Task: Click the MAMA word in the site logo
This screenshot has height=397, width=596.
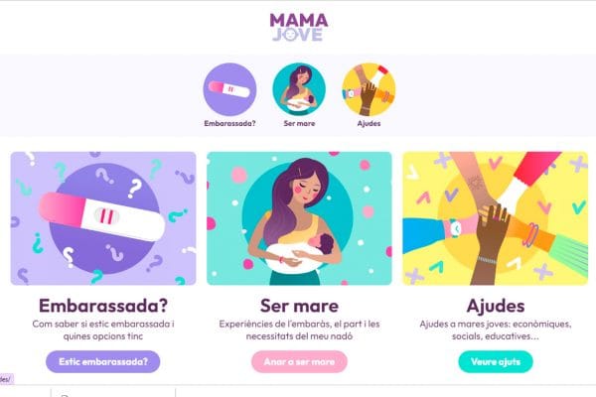Action: [299, 20]
